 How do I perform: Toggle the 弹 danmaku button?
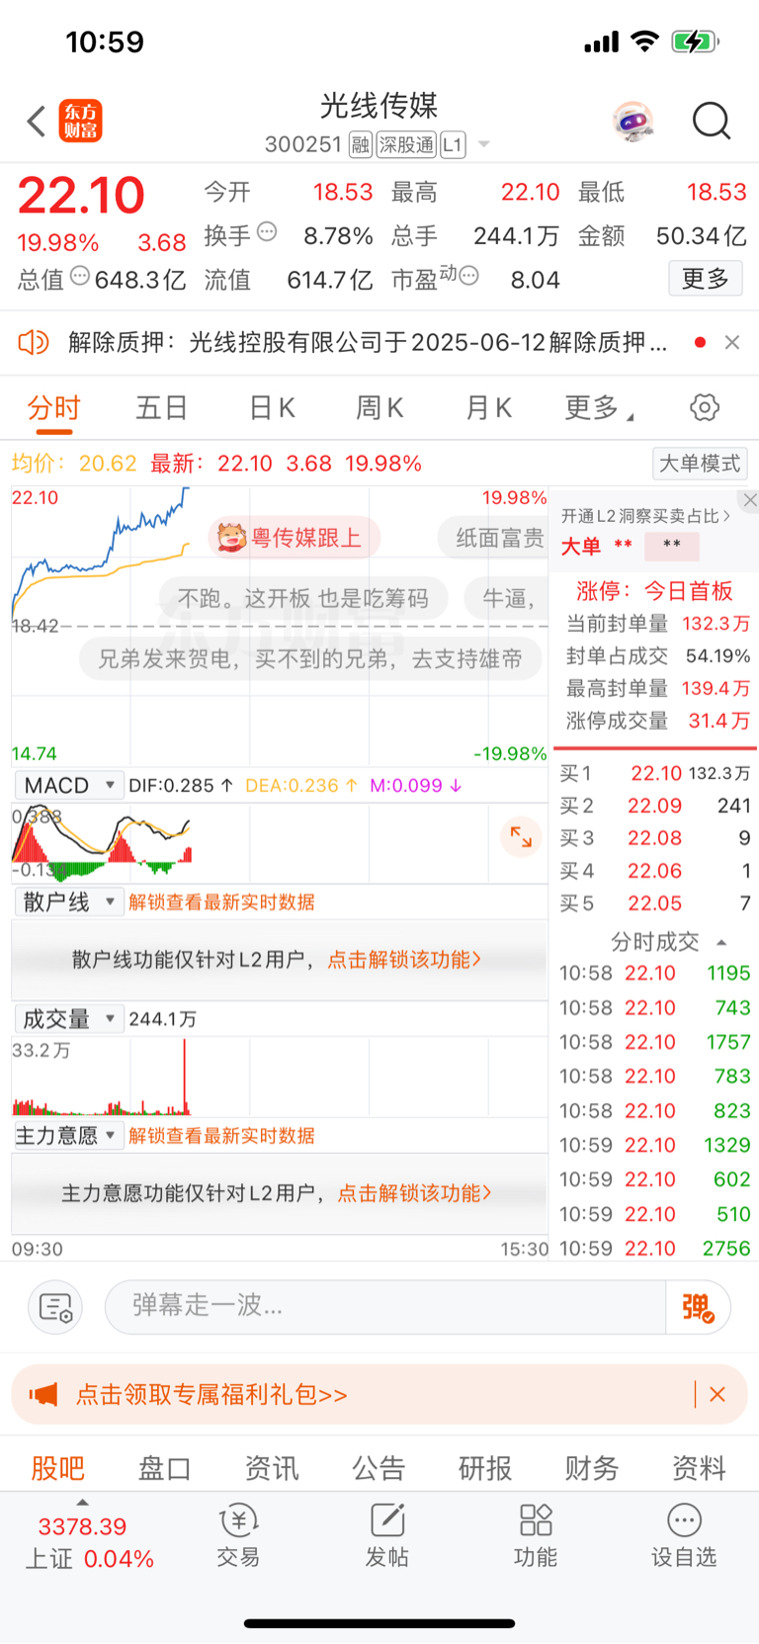click(698, 1307)
